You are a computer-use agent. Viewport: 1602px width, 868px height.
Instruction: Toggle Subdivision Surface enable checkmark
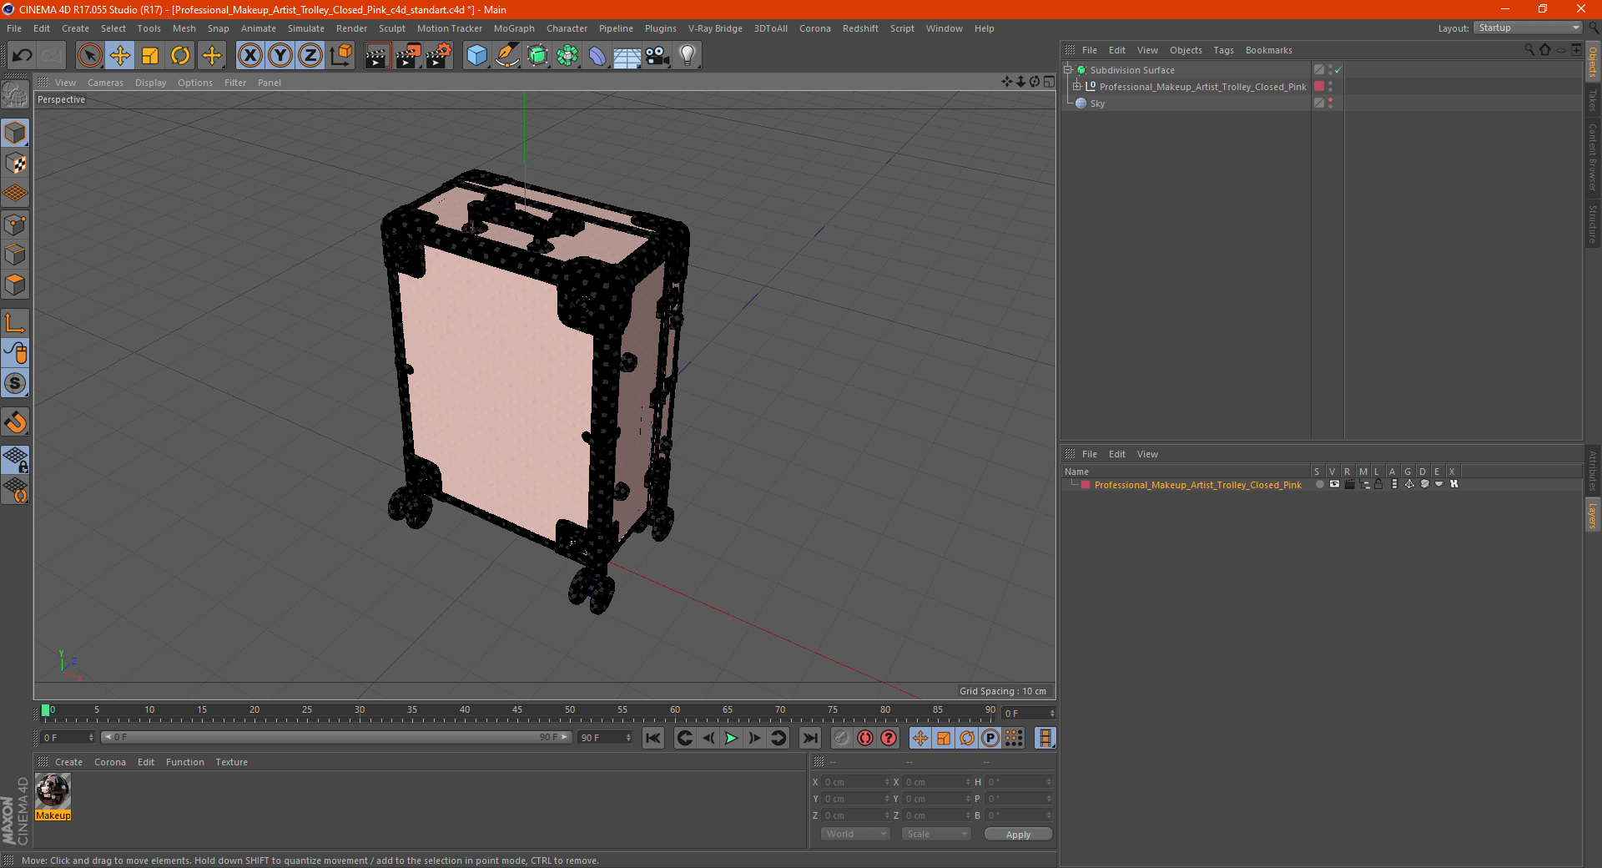click(x=1338, y=70)
